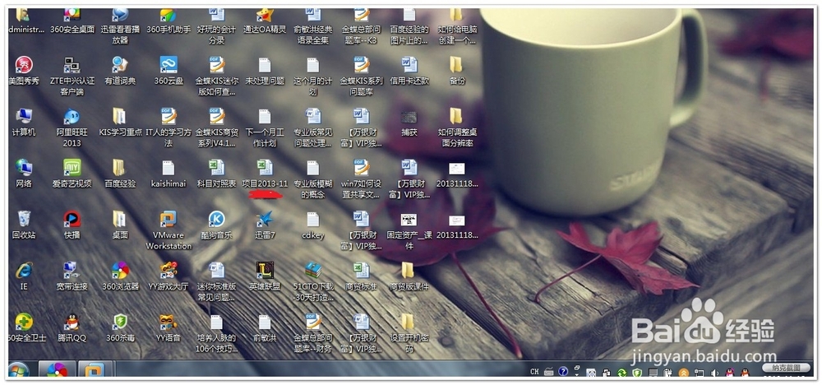Open the volume speaker tray icon
The width and height of the screenshot is (822, 385).
pyautogui.click(x=714, y=373)
